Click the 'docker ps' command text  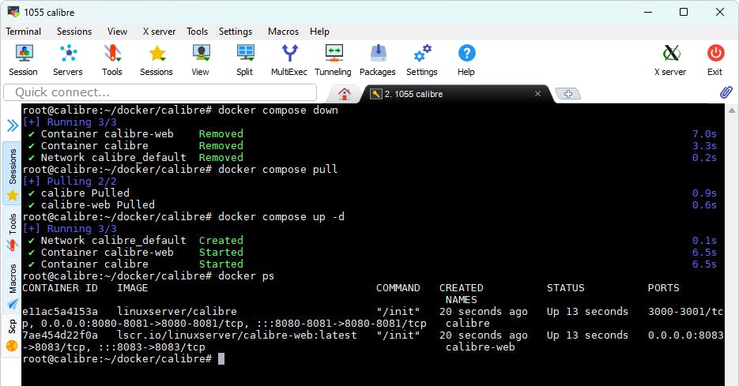click(x=246, y=275)
